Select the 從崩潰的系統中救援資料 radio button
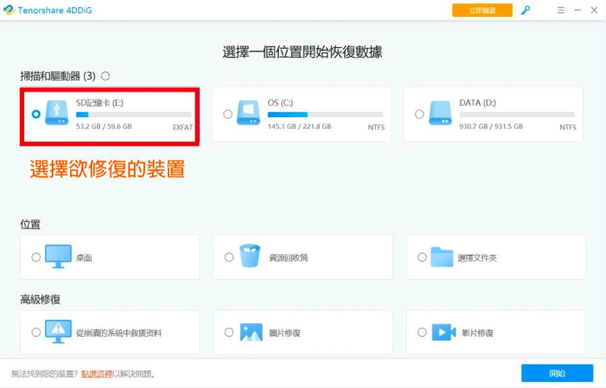 click(36, 332)
